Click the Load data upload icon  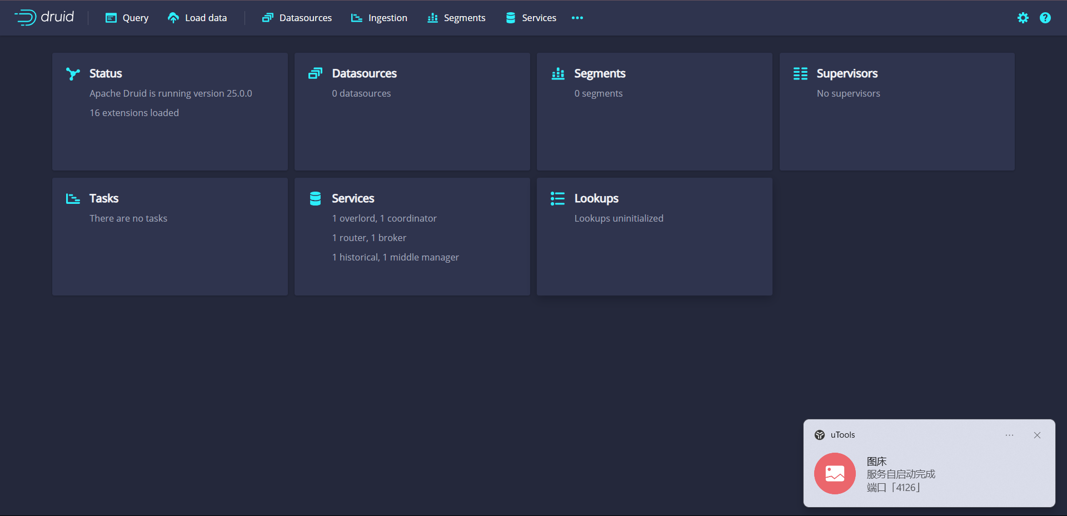tap(173, 18)
